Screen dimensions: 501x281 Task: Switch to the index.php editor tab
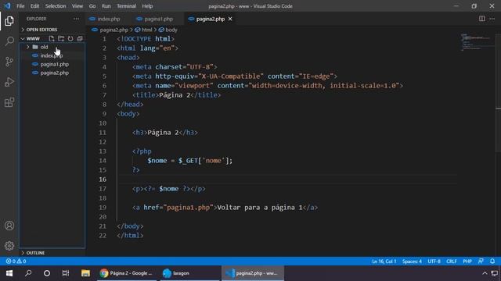click(109, 19)
